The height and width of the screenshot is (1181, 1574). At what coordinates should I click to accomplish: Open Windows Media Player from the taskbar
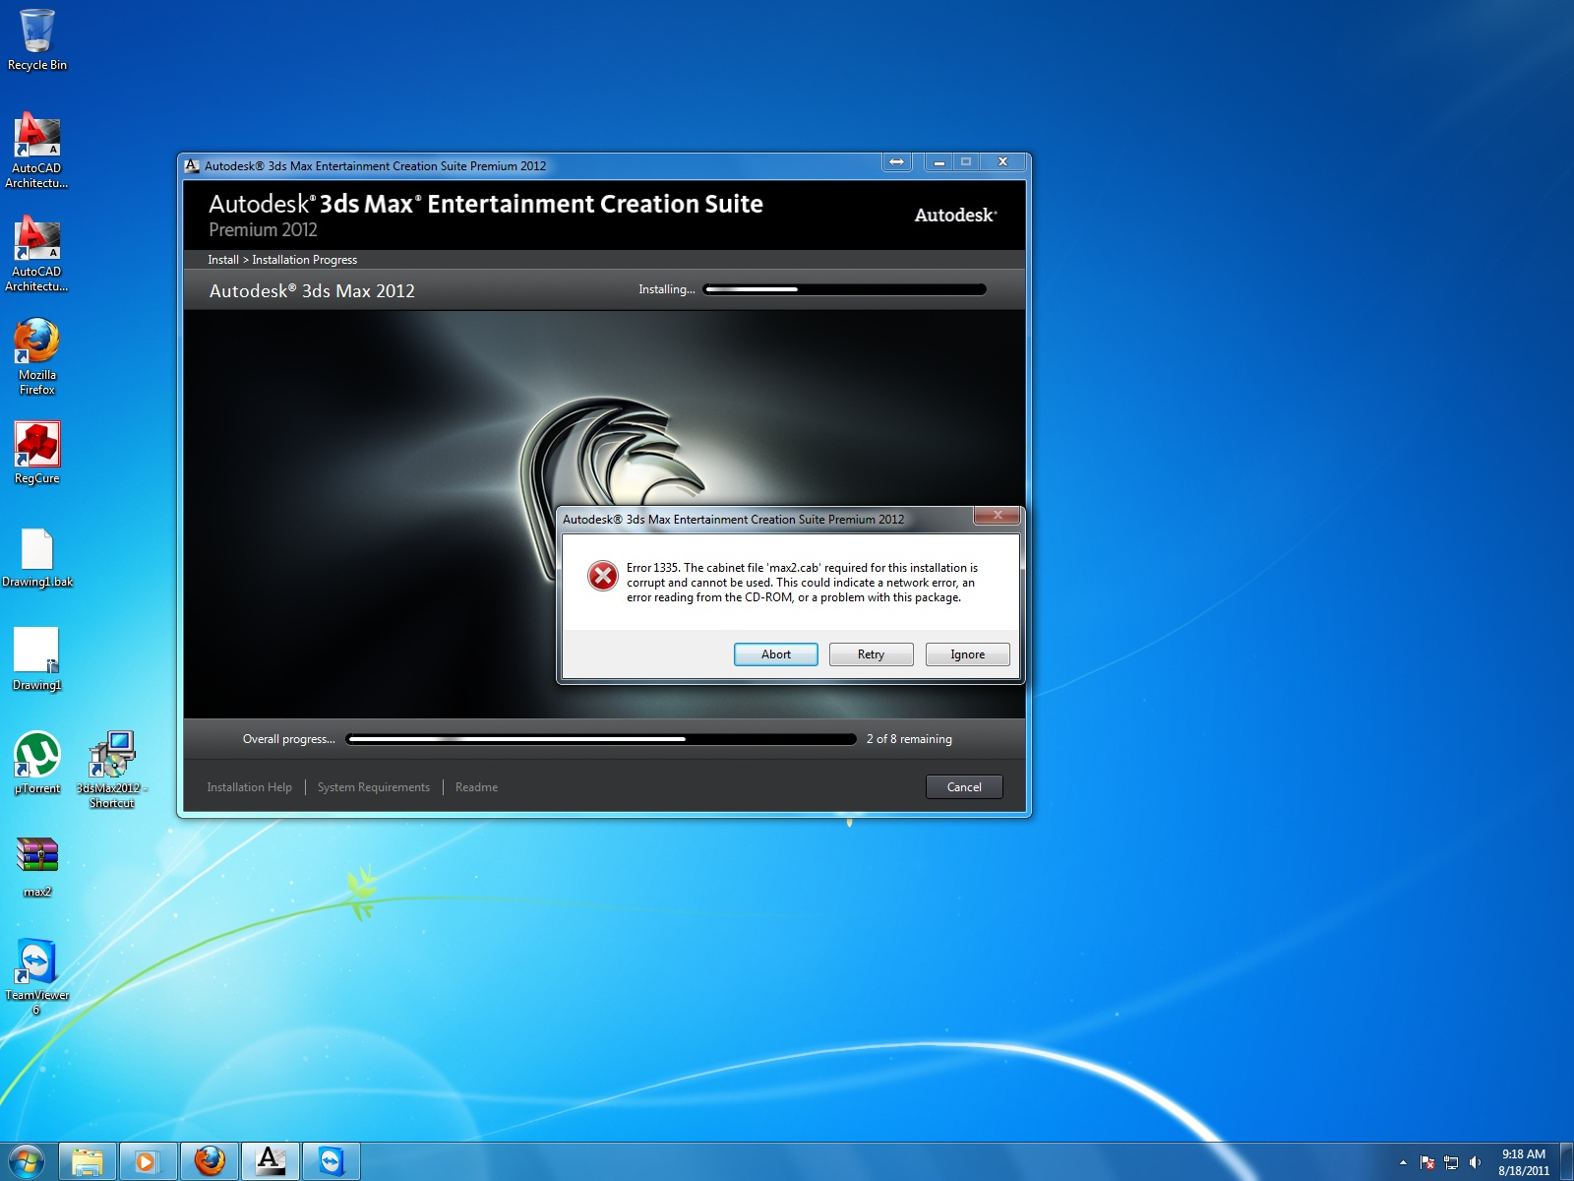148,1161
